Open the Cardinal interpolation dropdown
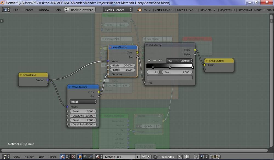Screen dimensions: 274x160 tap(186, 61)
